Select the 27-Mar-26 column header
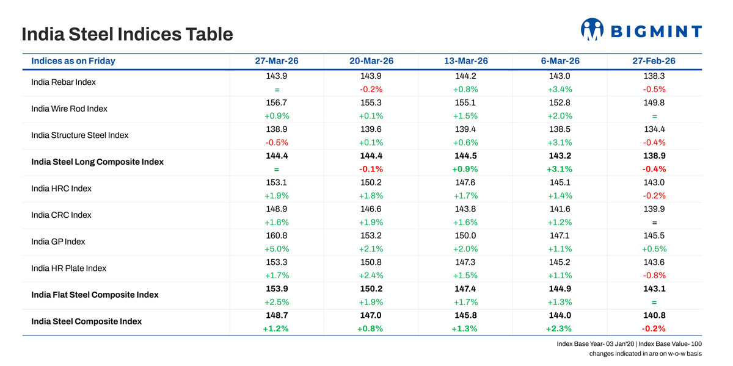This screenshot has height=366, width=733. coord(276,61)
